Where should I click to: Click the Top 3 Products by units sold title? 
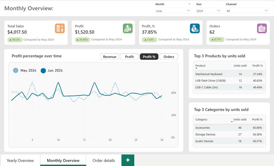219,56
